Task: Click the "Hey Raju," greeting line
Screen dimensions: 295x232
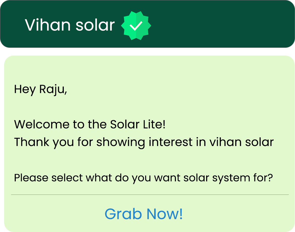Action: click(x=41, y=89)
